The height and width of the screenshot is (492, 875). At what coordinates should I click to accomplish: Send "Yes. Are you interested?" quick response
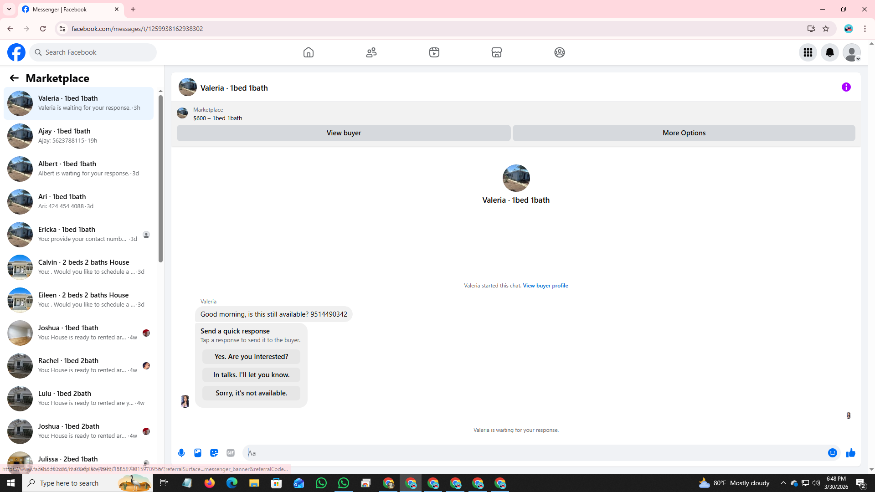click(251, 357)
